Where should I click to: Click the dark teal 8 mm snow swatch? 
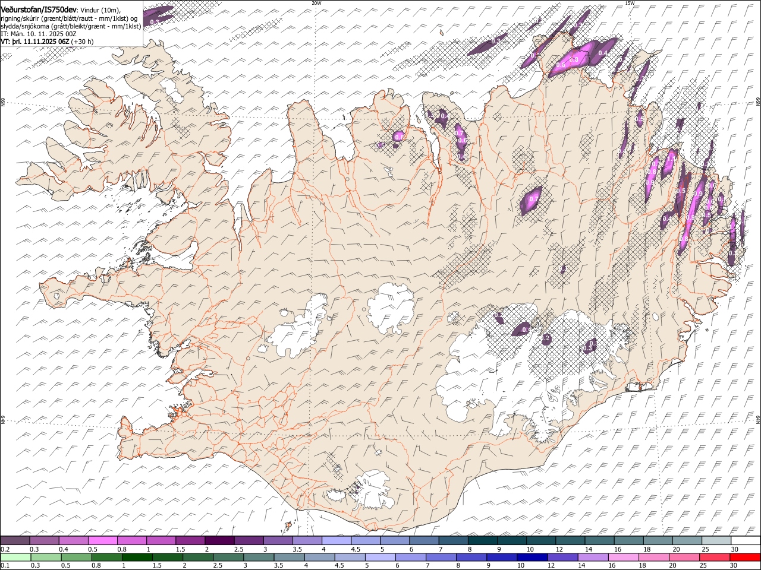[482, 541]
